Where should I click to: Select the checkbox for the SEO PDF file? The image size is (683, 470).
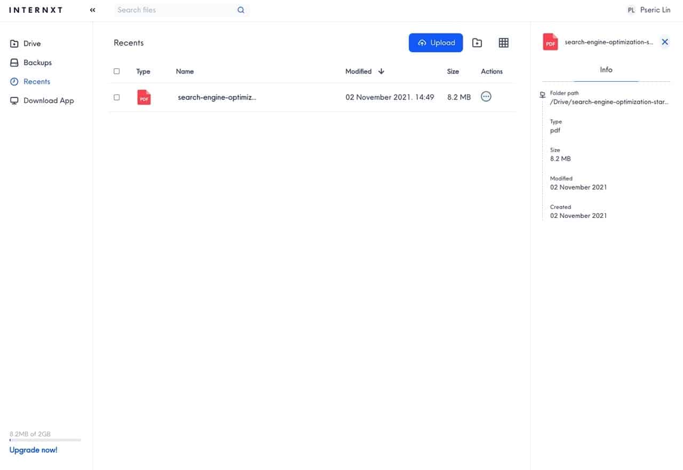point(116,97)
